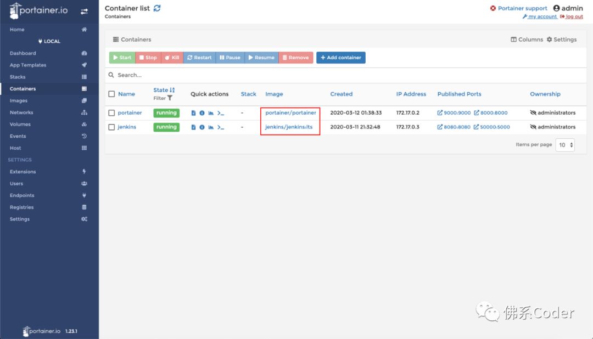Screen dimensions: 593x339
Task: Sort by the Created column header
Action: [341, 94]
